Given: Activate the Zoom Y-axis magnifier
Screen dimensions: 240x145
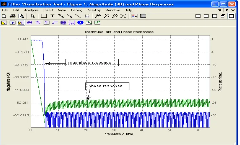Looking at the screenshot, I should point(115,16).
